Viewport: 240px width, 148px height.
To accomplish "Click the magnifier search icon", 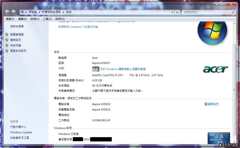I will (233, 12).
